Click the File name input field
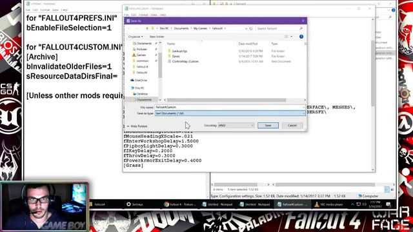This screenshot has width=413, height=232. click(230, 108)
